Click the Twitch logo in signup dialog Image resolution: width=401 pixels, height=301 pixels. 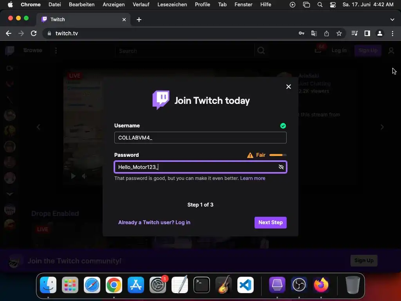[x=161, y=100]
